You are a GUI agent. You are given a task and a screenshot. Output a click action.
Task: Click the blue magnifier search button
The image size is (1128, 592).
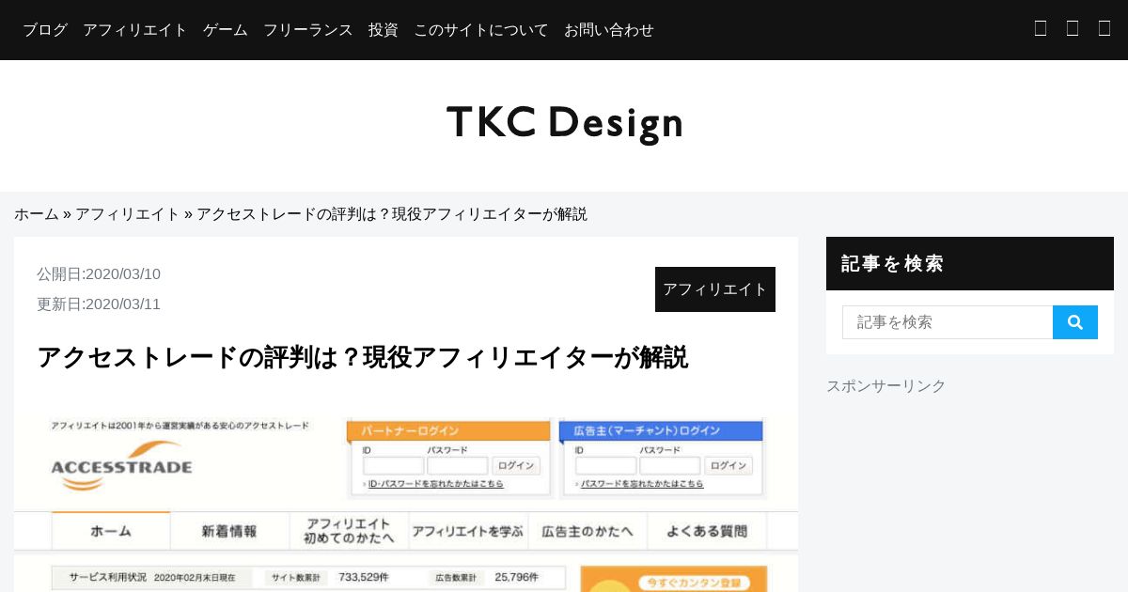pyautogui.click(x=1075, y=322)
